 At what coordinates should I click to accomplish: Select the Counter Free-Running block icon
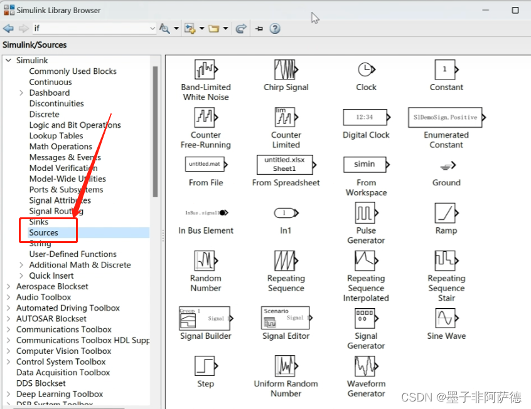[206, 117]
